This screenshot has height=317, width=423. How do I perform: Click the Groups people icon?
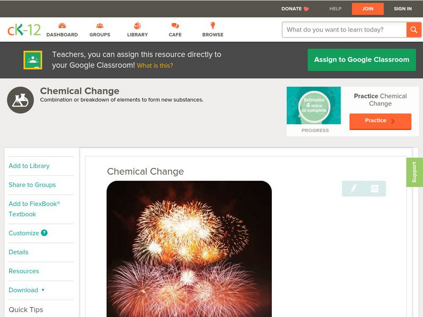point(100,25)
